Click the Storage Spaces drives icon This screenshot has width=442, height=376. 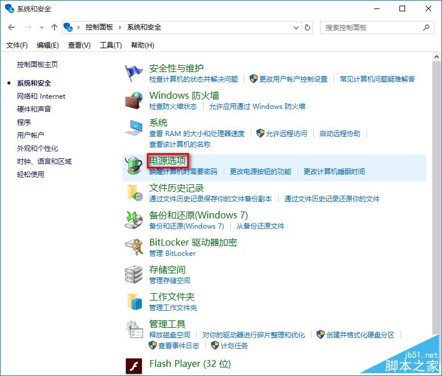[x=134, y=274]
